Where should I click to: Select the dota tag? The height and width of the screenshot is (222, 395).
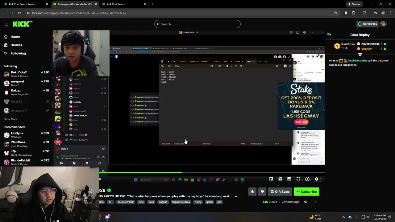[151, 202]
